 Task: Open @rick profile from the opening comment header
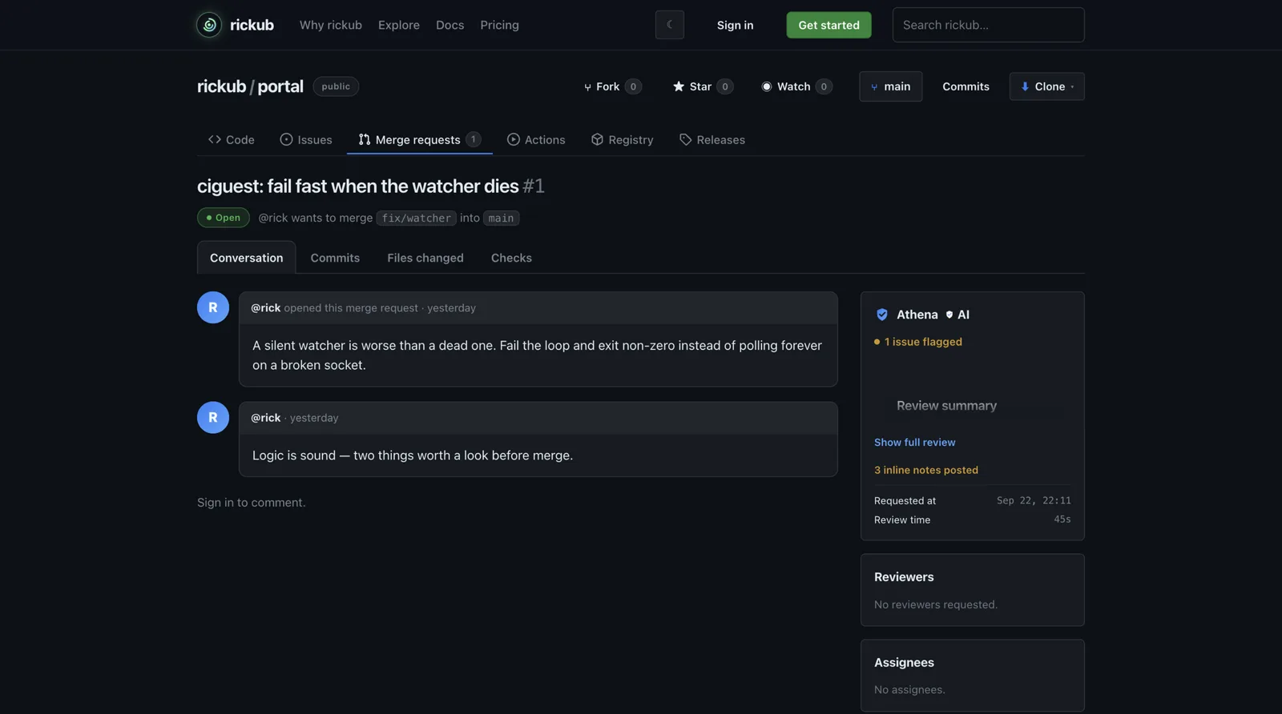(x=266, y=307)
